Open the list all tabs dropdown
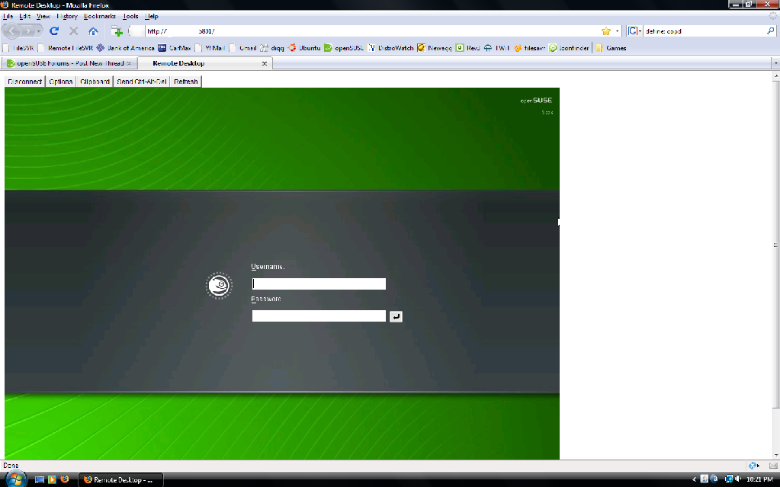780x487 pixels. click(775, 63)
